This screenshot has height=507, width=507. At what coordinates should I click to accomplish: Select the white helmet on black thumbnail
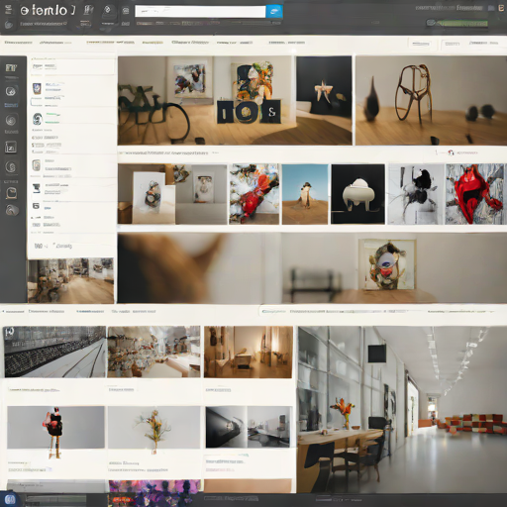coord(357,194)
